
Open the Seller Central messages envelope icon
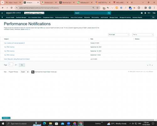click(142, 13)
